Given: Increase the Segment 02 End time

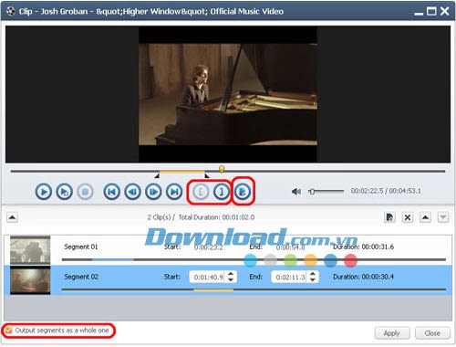Looking at the screenshot, I should tap(313, 274).
